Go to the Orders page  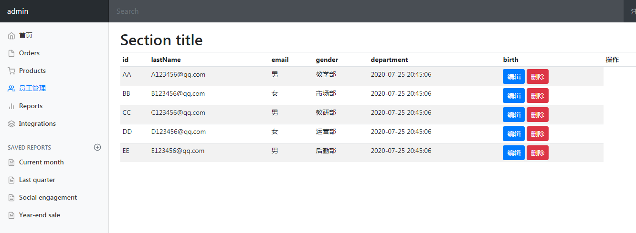pyautogui.click(x=29, y=53)
